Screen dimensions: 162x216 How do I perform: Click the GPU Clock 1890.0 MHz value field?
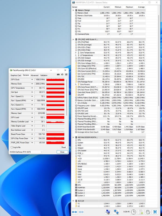coord(40,80)
